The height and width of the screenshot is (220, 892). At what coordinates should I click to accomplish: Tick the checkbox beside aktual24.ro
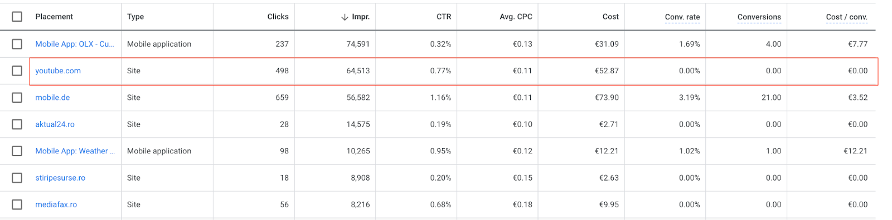click(x=17, y=124)
